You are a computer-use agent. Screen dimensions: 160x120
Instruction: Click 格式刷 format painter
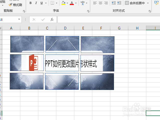15,5
